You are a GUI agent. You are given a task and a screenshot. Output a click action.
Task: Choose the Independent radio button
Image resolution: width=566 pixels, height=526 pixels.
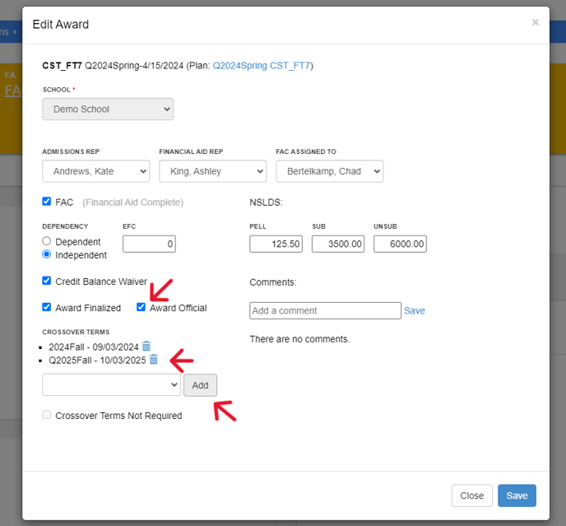pos(47,255)
